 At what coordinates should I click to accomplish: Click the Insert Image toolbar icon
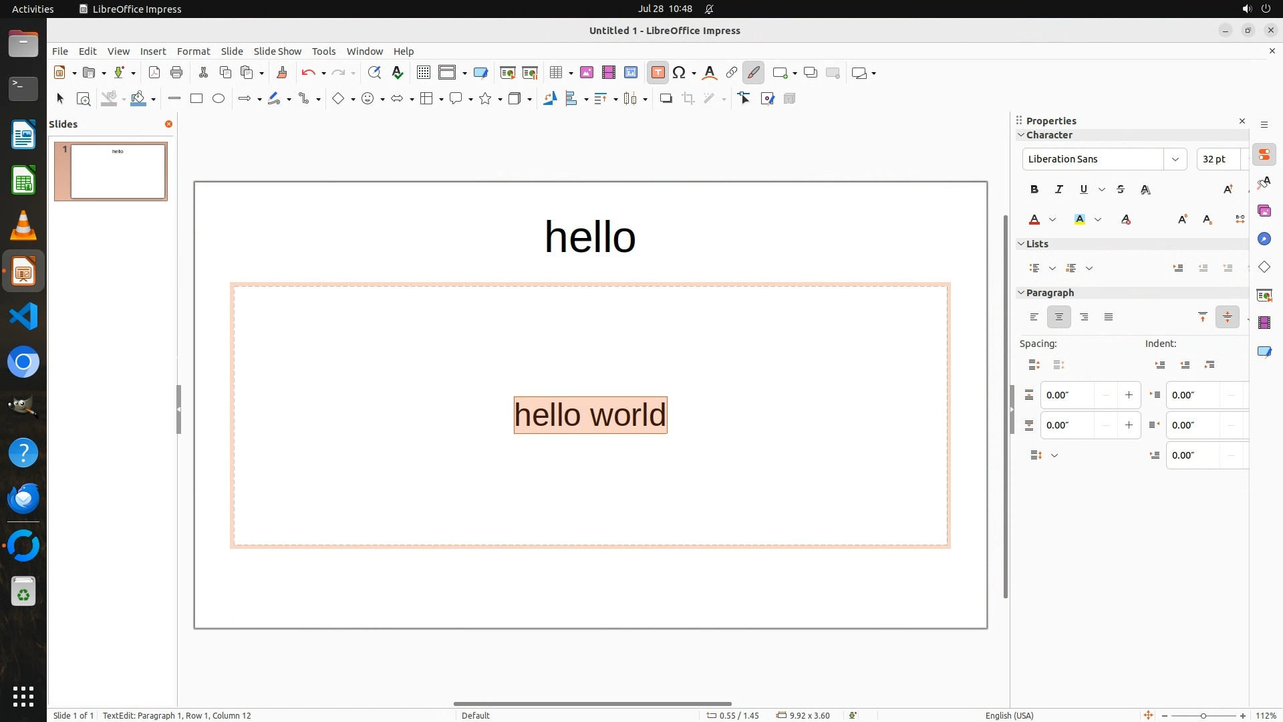click(x=587, y=73)
